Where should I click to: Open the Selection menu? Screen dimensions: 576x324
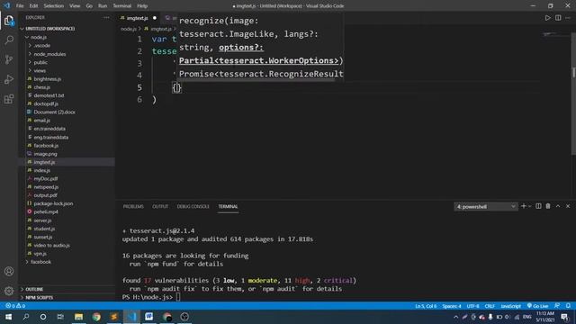point(54,6)
